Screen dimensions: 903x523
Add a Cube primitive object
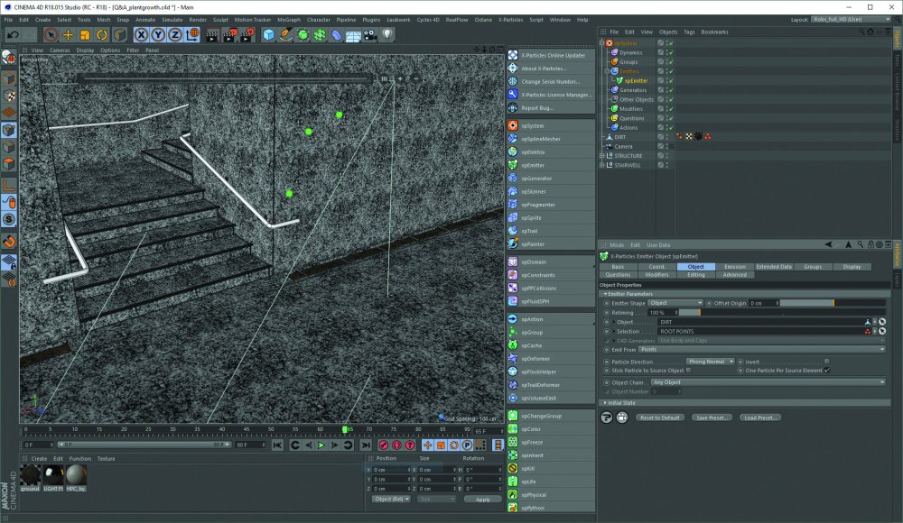click(x=268, y=35)
